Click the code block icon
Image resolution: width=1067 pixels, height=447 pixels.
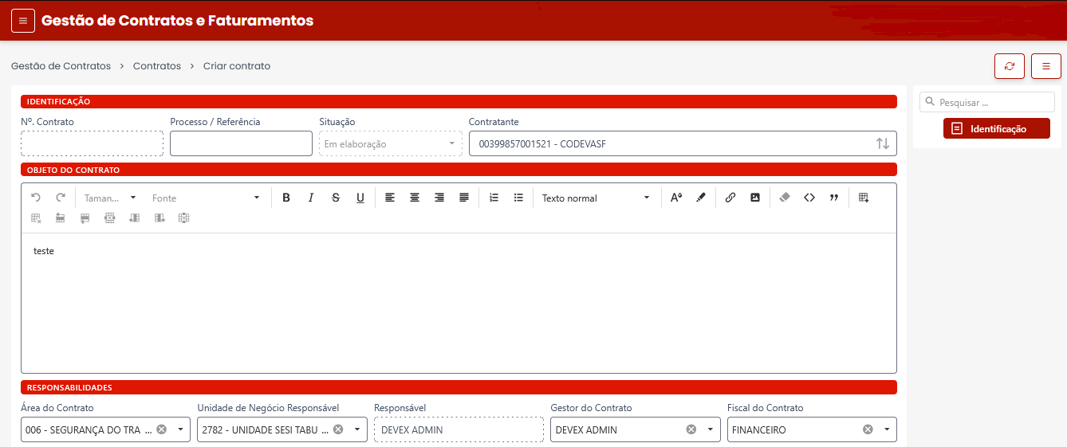[809, 198]
